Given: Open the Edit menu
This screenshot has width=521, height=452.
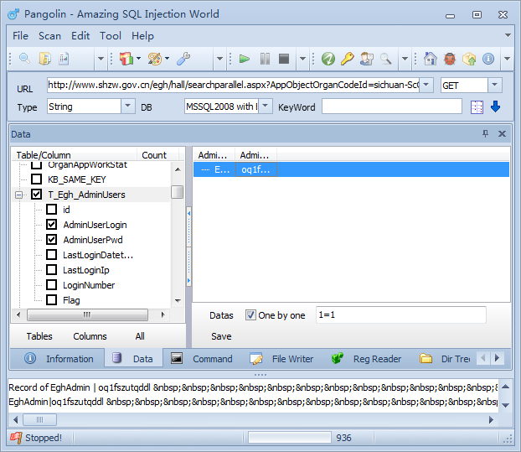Looking at the screenshot, I should [x=80, y=35].
